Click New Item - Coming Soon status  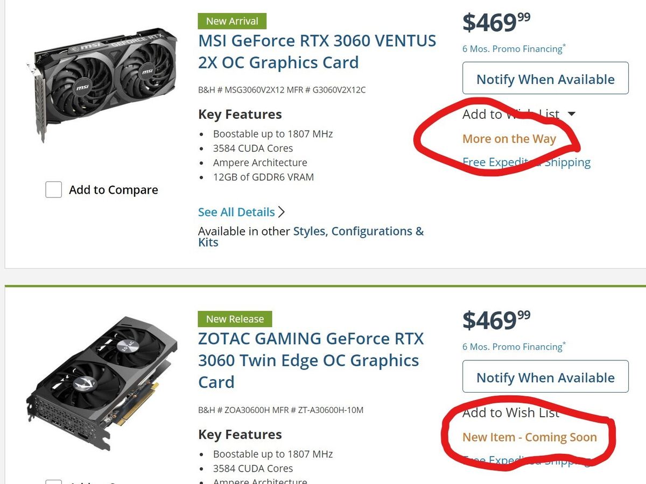(529, 437)
